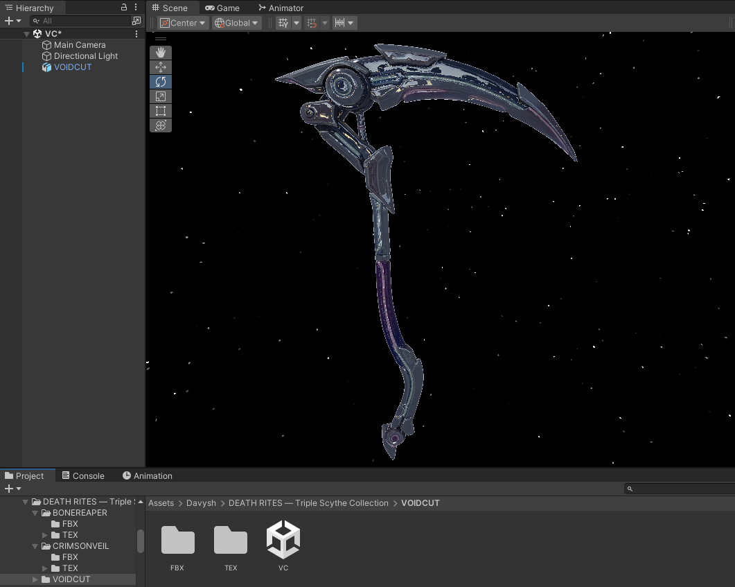
Task: Open the Hierarchy create plus menu
Action: (x=12, y=21)
